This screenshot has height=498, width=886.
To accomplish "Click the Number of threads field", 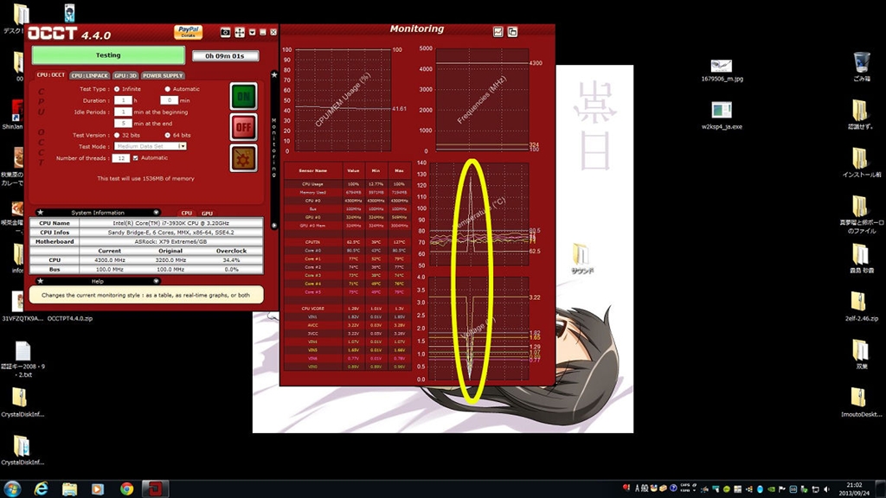I will 120,158.
